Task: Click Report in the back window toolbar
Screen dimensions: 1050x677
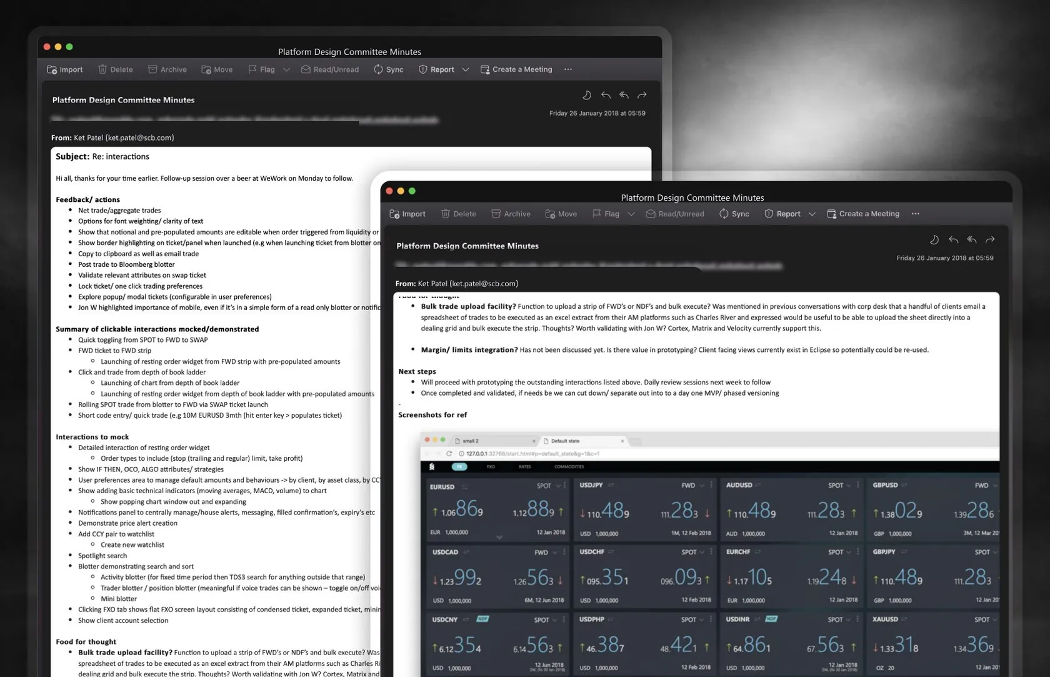Action: click(x=436, y=69)
